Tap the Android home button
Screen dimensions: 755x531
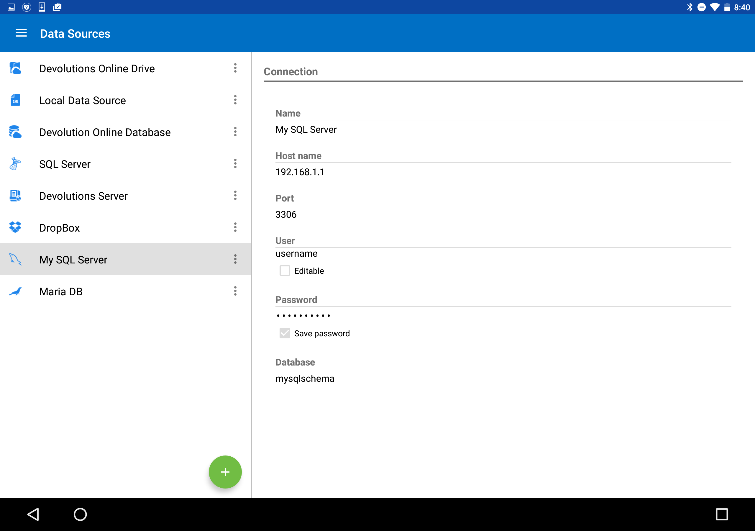click(x=80, y=514)
